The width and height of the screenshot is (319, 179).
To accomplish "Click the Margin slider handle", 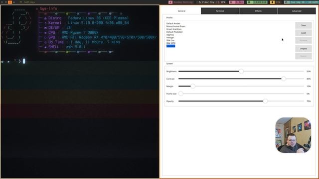I will point(193,86).
